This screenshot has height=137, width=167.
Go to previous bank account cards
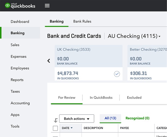pos(49,61)
